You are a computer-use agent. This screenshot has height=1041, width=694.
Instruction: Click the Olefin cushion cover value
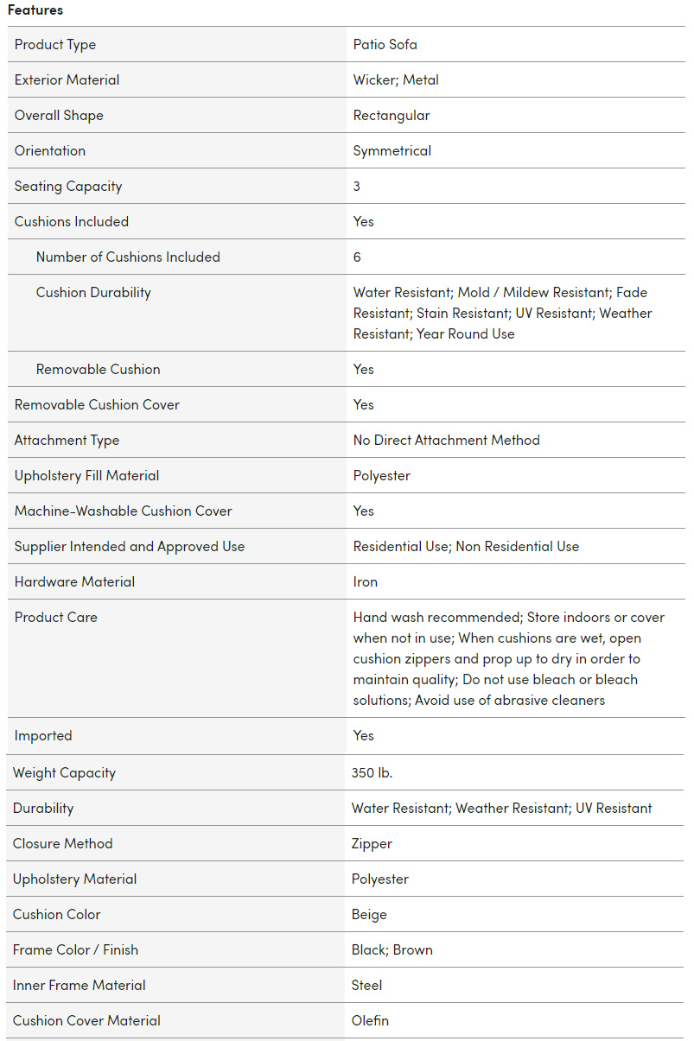370,1021
